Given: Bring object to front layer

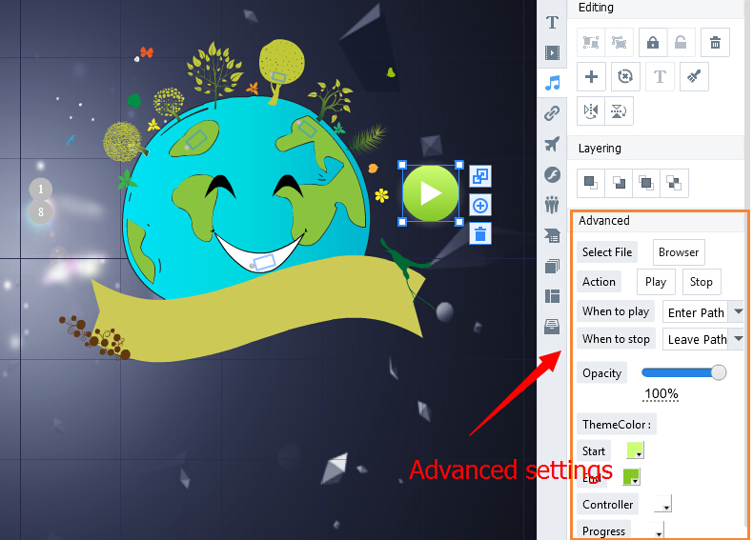Looking at the screenshot, I should tap(591, 183).
